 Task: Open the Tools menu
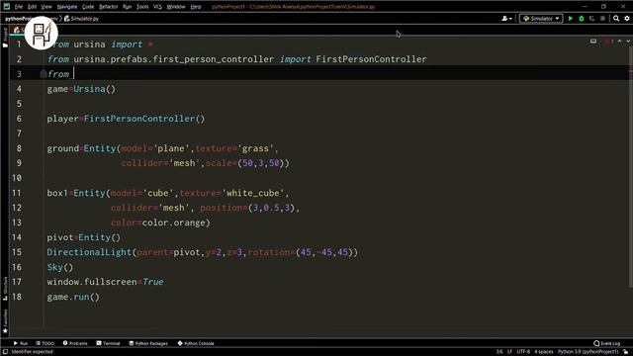[142, 7]
